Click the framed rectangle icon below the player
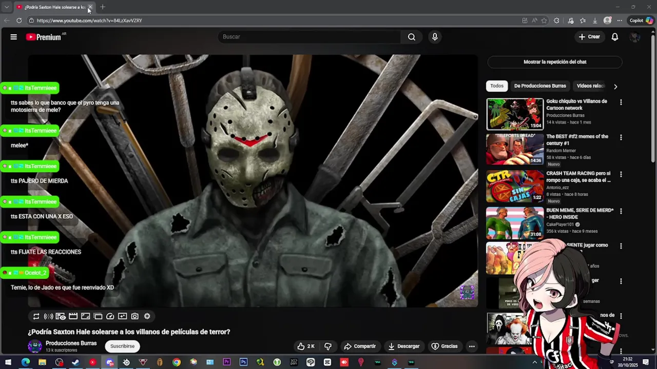The height and width of the screenshot is (369, 657). (x=98, y=317)
